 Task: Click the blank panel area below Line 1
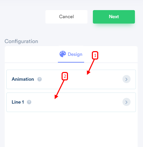tap(71, 130)
